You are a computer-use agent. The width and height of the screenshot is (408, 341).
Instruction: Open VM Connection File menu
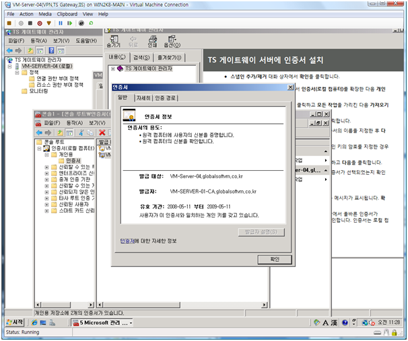point(11,14)
